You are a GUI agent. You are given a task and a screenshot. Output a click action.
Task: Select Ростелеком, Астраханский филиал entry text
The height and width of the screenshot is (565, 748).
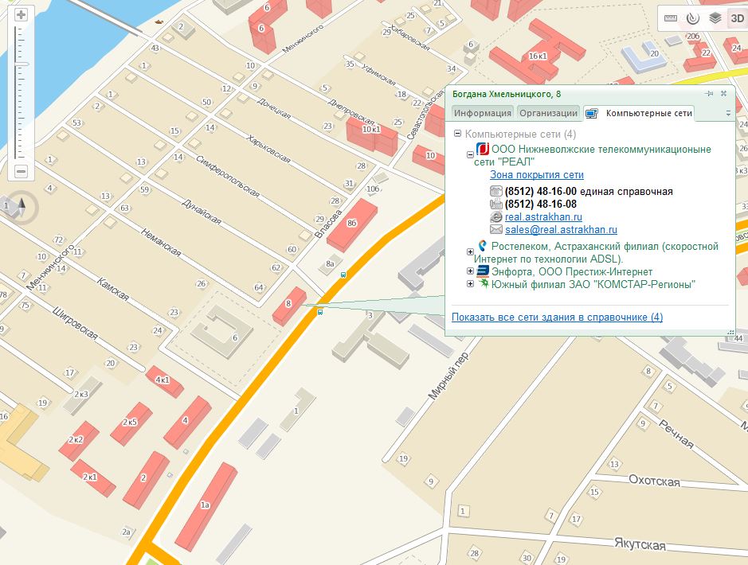[597, 252]
